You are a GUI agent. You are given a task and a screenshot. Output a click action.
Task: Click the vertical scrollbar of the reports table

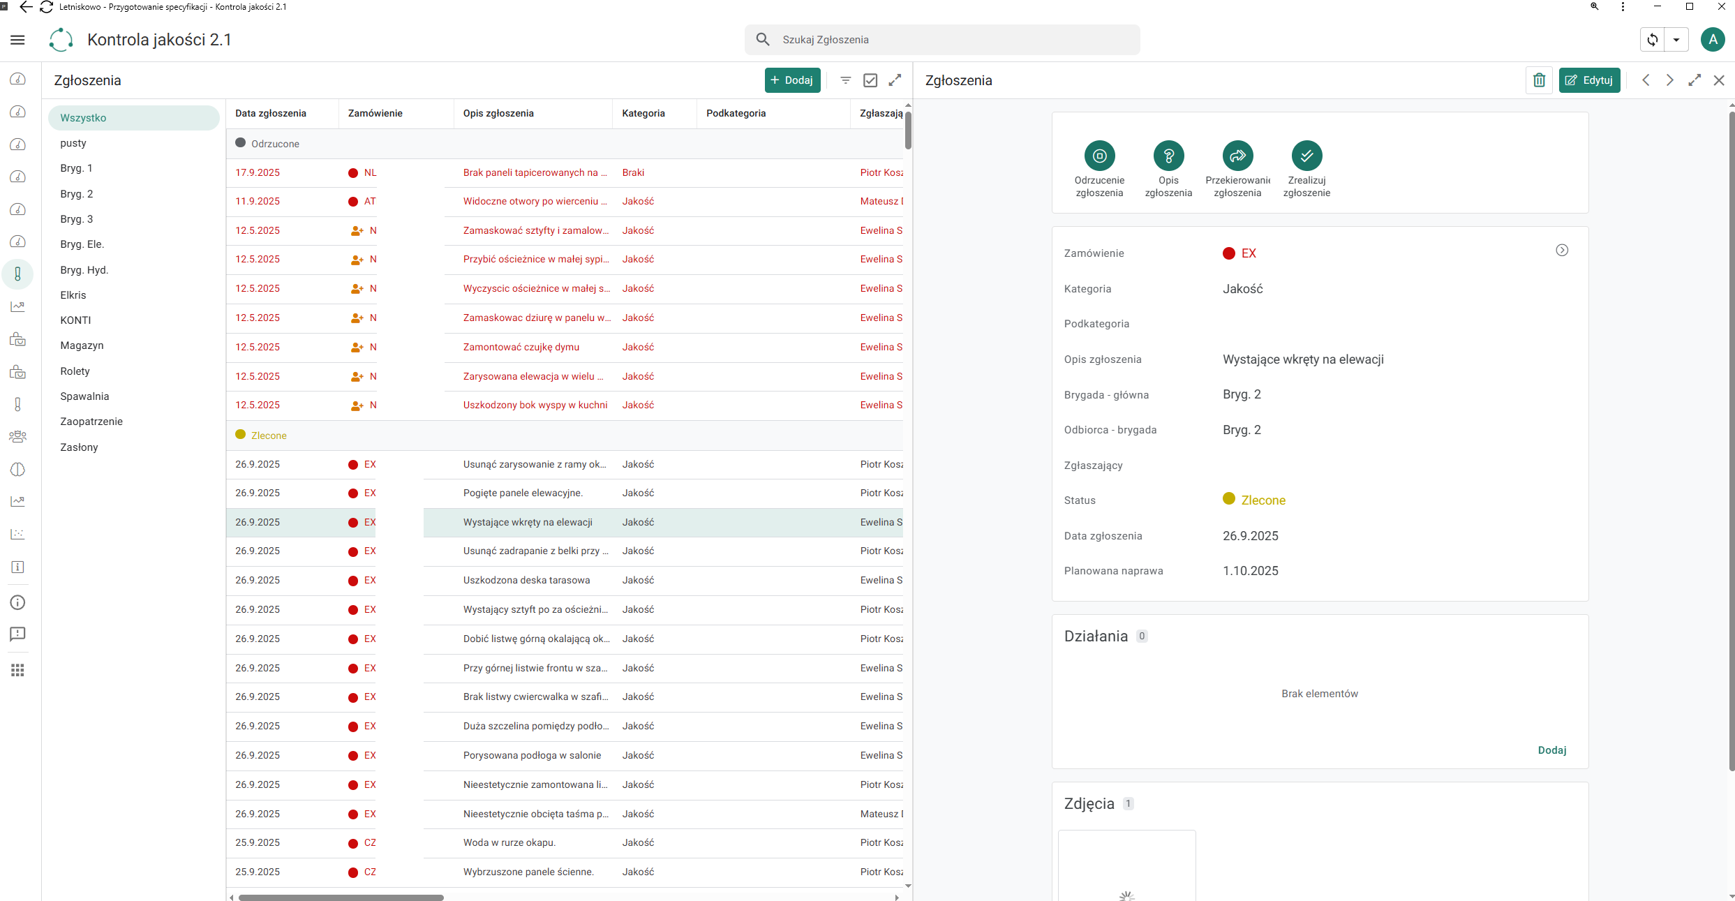click(x=908, y=130)
